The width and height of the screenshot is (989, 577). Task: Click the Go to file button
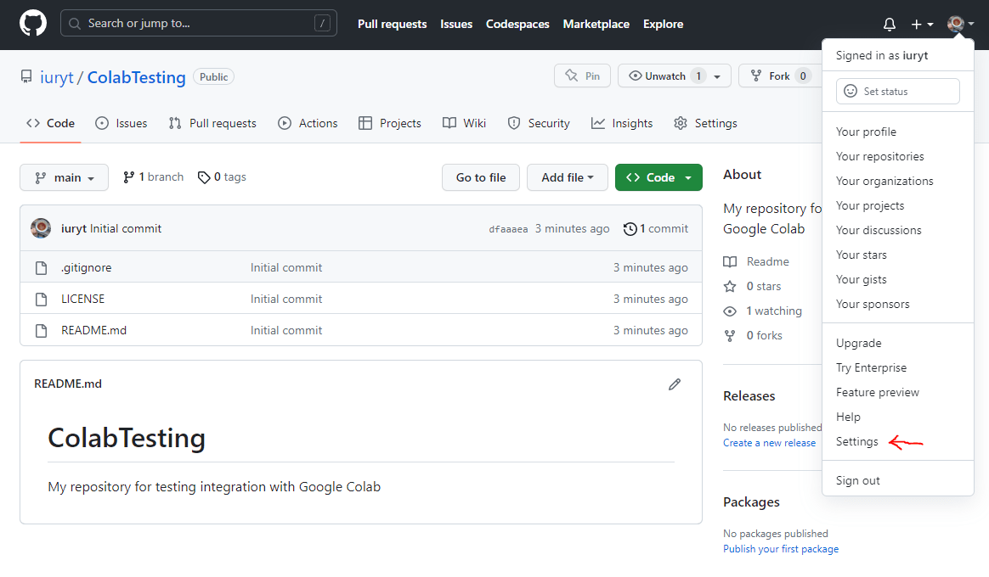coord(480,177)
